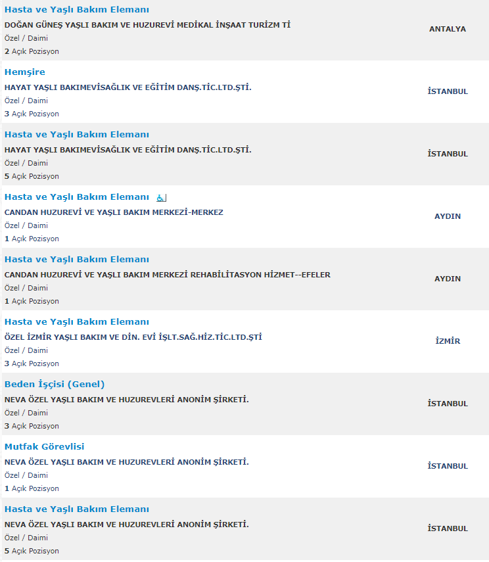Open the İzmir Hasta ve Yaşlı Bakım Elemanı listing

click(77, 321)
